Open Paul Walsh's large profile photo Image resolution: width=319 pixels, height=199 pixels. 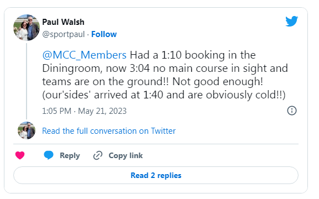(27, 28)
